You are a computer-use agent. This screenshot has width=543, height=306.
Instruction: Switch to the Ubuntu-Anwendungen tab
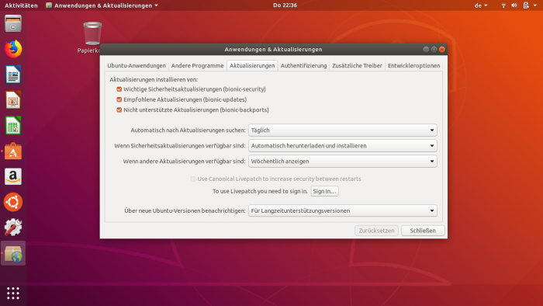click(137, 65)
